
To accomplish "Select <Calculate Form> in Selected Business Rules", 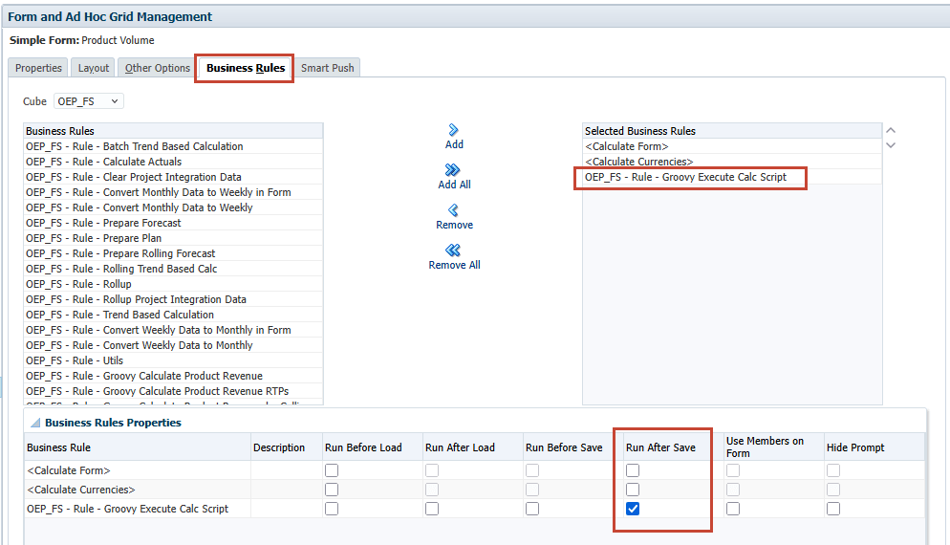I will (x=732, y=146).
